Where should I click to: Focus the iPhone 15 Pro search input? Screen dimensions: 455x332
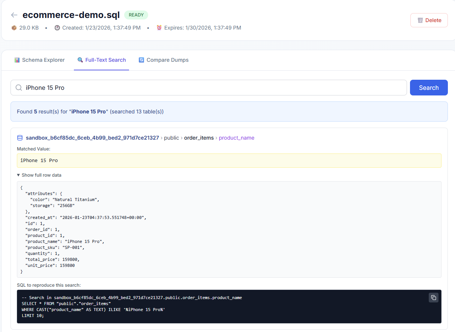coord(209,88)
